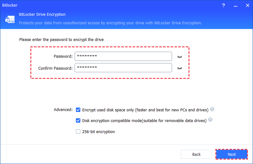Click inside the Password input field
This screenshot has width=253, height=164.
tap(123, 56)
